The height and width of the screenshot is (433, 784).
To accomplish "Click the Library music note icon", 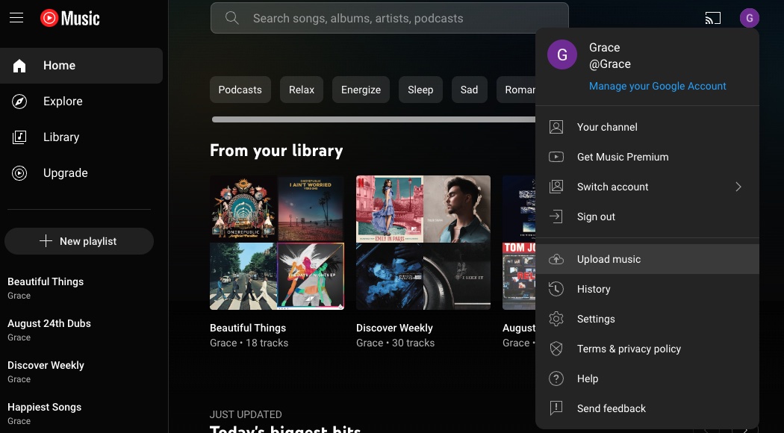I will point(19,137).
